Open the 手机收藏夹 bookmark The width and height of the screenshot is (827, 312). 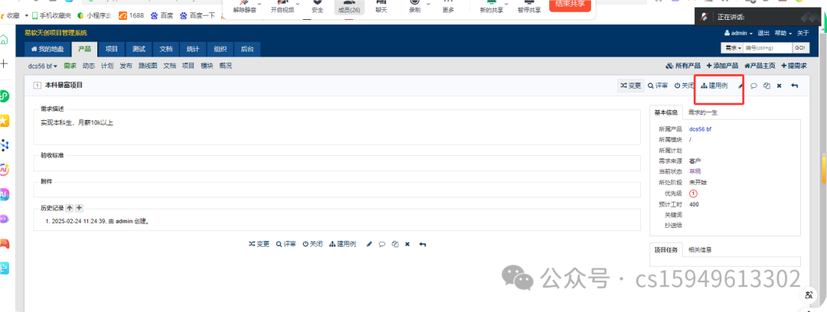coord(51,15)
